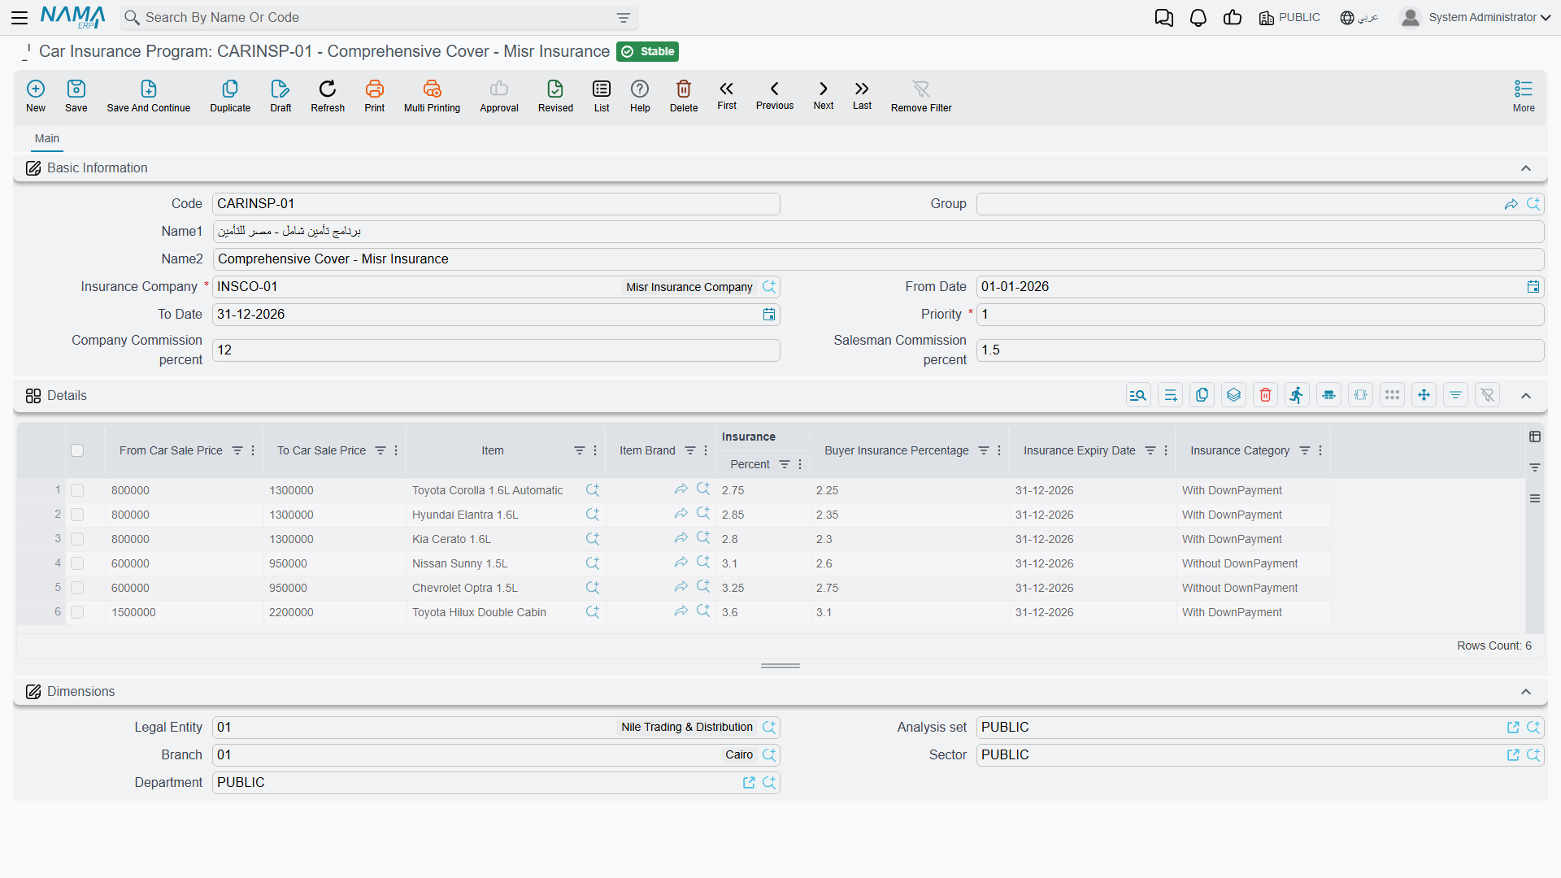The height and width of the screenshot is (878, 1561).
Task: Open the hamburger main menu
Action: pyautogui.click(x=20, y=18)
